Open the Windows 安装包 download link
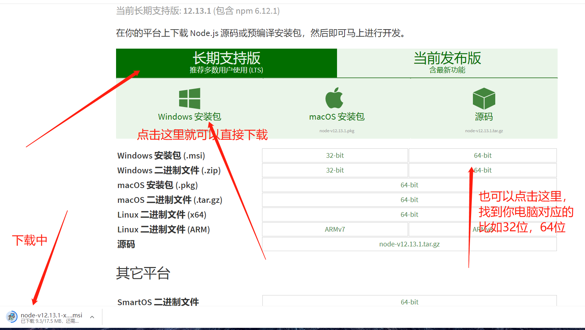The width and height of the screenshot is (585, 330). pos(190,117)
